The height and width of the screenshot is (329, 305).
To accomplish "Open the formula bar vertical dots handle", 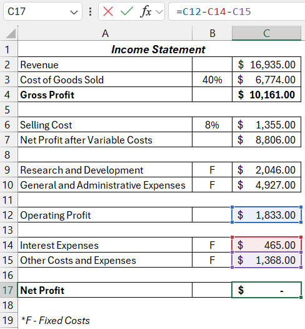I will tap(90, 11).
